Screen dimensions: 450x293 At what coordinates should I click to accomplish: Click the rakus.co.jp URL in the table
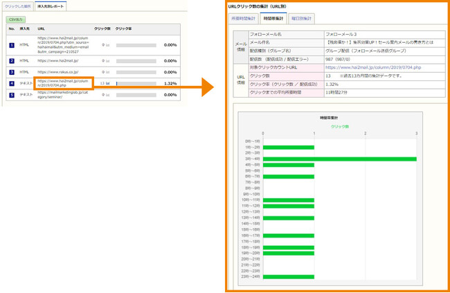pos(57,71)
